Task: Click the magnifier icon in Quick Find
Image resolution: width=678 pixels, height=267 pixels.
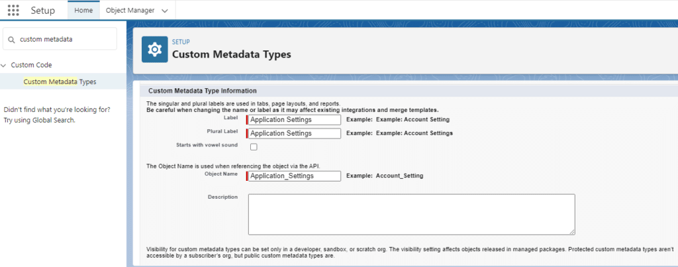Action: tap(11, 39)
